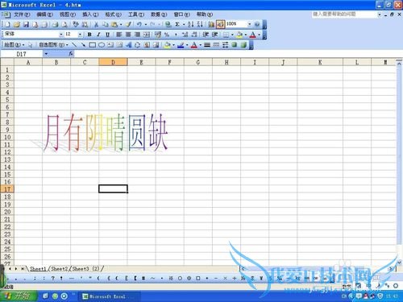Open Shadow Style on Drawing toolbar
Viewport: 403px width, 302px height.
235,45
